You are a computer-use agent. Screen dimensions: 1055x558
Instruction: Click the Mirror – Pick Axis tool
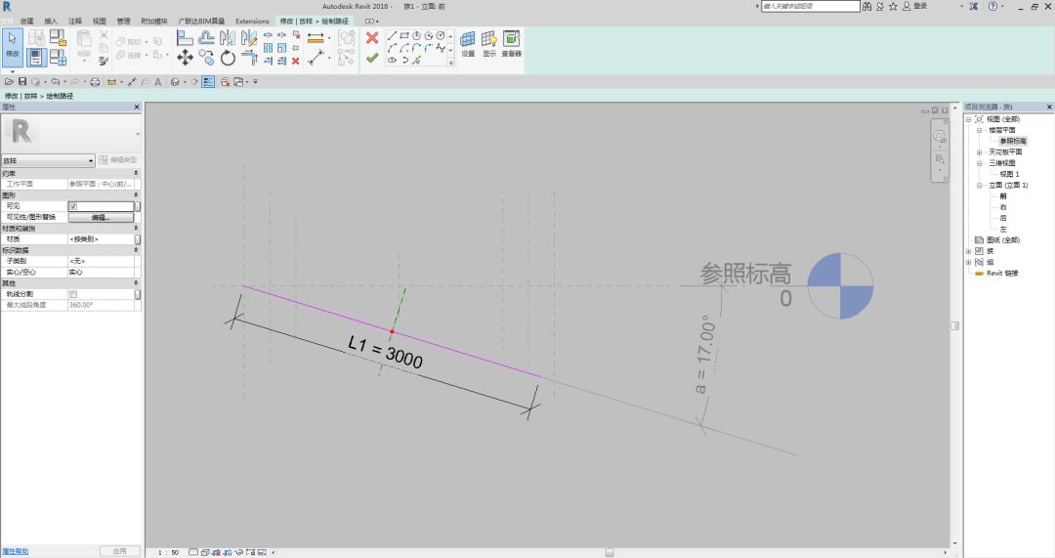click(x=228, y=38)
